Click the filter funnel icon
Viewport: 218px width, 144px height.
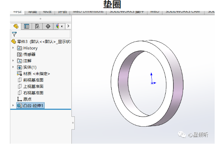pos(14,34)
